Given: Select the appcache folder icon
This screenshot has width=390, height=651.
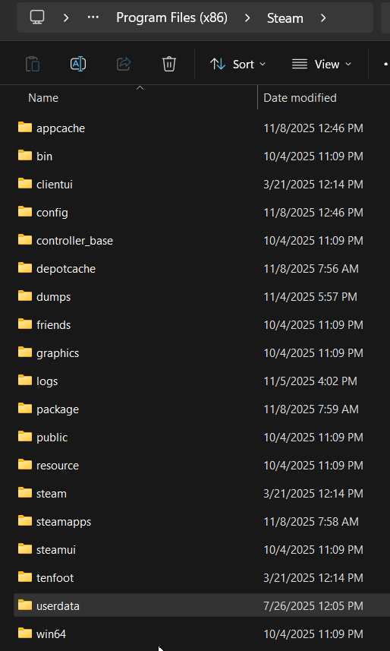Looking at the screenshot, I should 25,127.
